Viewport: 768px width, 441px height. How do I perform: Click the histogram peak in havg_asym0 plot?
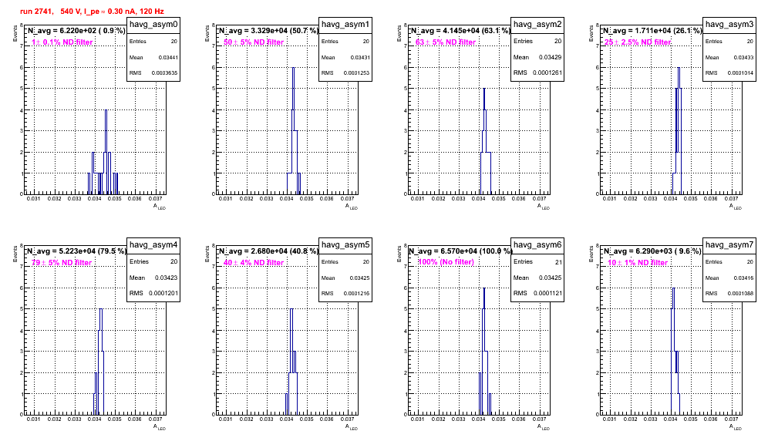(106, 110)
